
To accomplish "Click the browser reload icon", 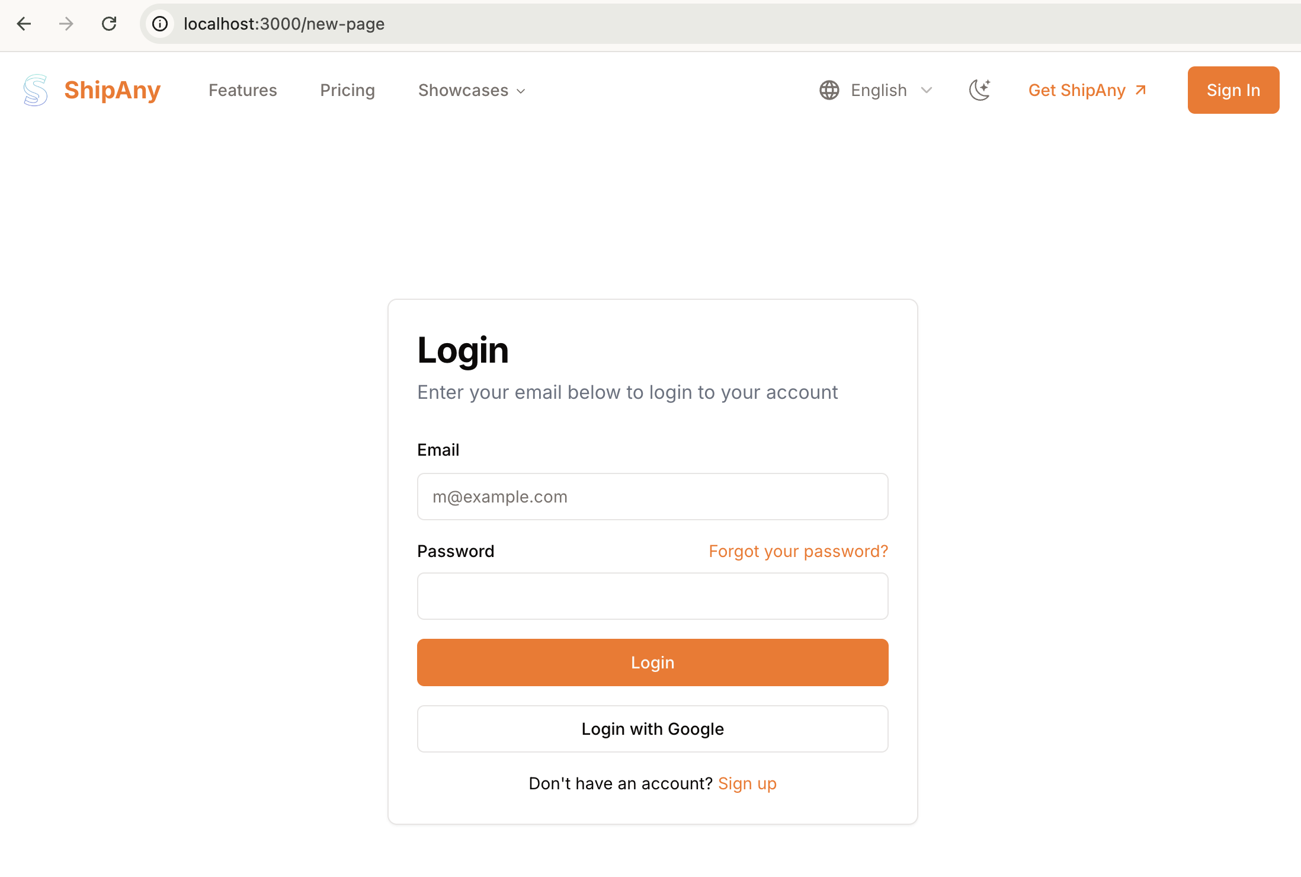I will click(x=109, y=24).
